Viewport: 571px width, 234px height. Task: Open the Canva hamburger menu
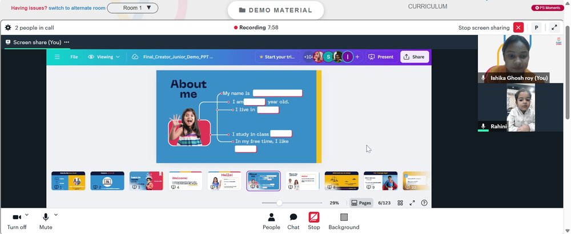(x=57, y=57)
